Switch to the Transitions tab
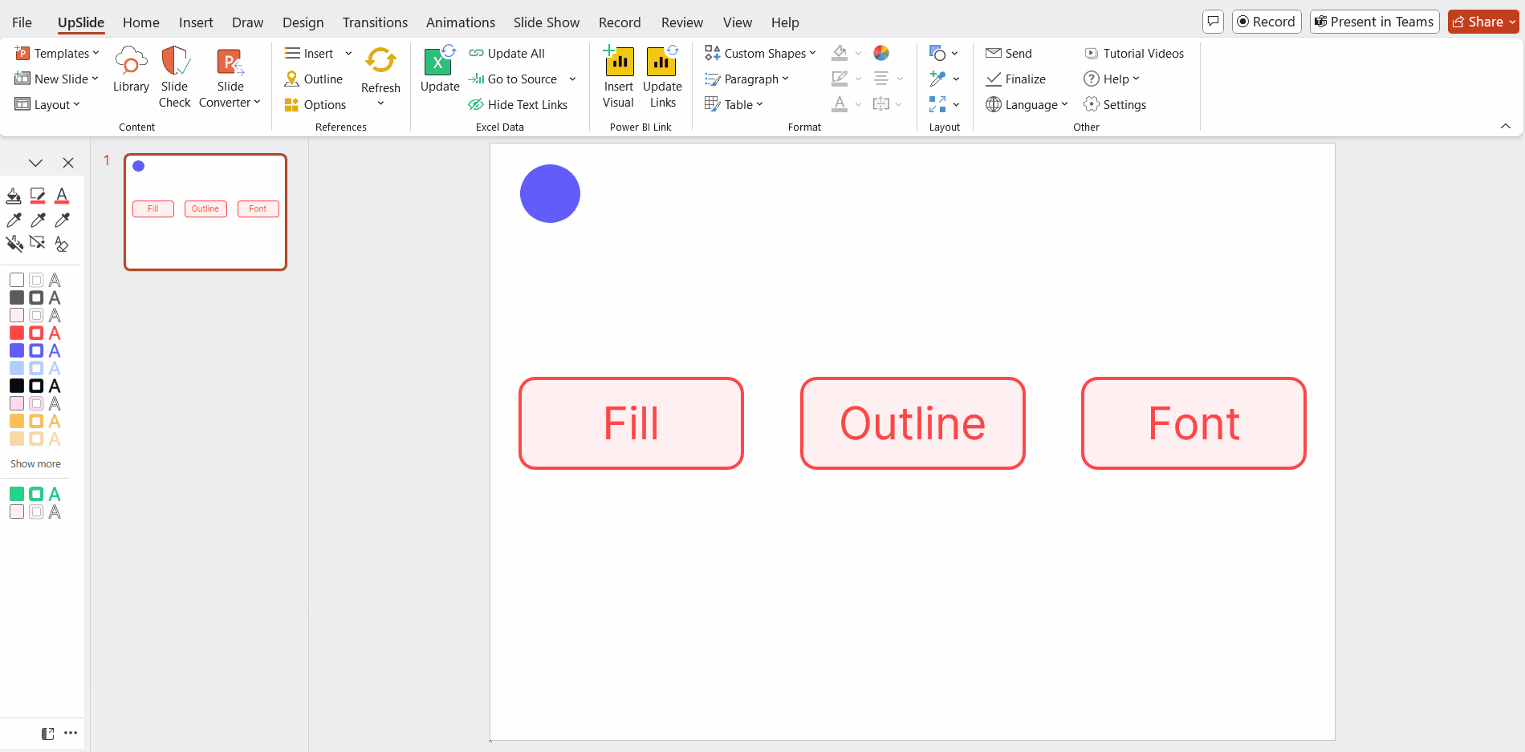1525x752 pixels. click(375, 22)
